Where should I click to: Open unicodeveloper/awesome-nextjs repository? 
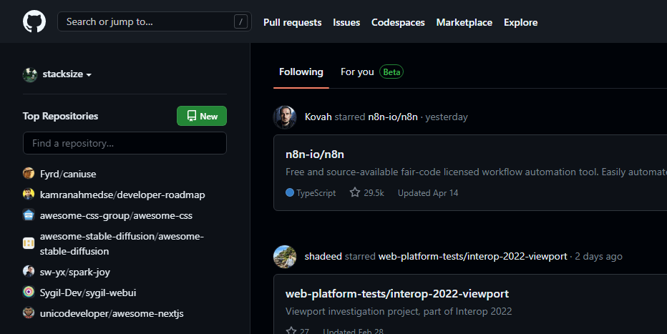coord(112,313)
